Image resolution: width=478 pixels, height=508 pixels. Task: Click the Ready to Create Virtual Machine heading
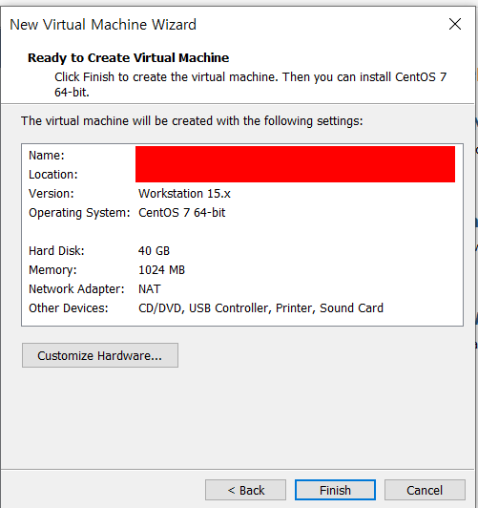coord(129,57)
